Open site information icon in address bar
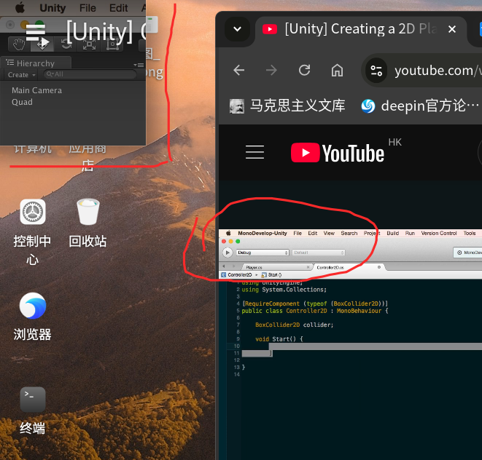This screenshot has height=460, width=482. (376, 71)
